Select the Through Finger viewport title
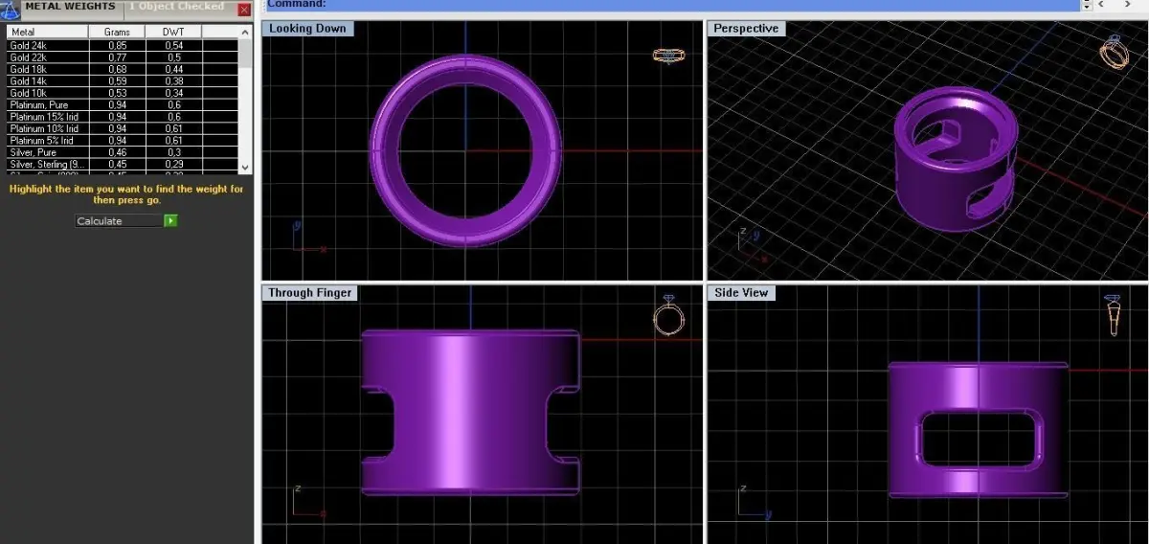 coord(310,293)
